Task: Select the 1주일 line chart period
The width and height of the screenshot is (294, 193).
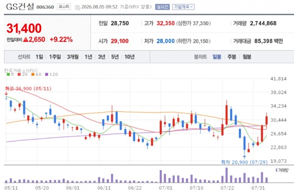Action: [55, 57]
